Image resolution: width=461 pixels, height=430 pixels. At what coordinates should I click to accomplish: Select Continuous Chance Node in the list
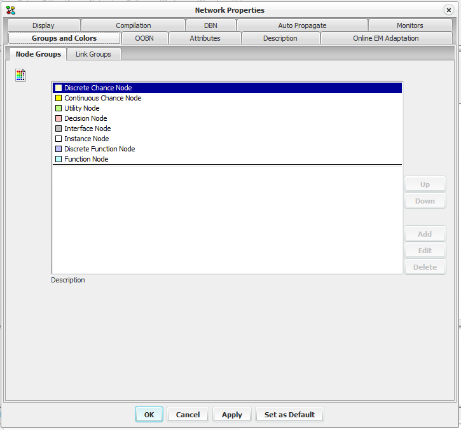pyautogui.click(x=227, y=98)
